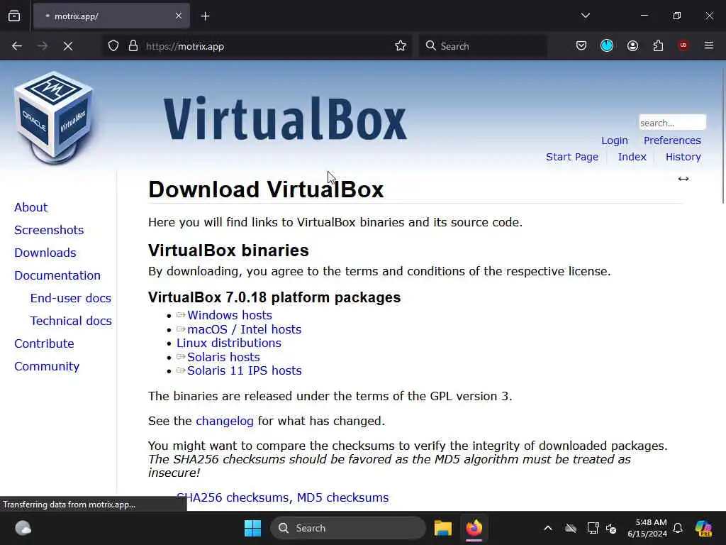Open the Index link
This screenshot has width=726, height=545.
click(x=632, y=157)
